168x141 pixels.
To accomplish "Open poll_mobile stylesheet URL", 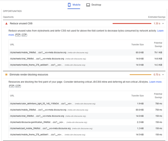I will (40, 129).
